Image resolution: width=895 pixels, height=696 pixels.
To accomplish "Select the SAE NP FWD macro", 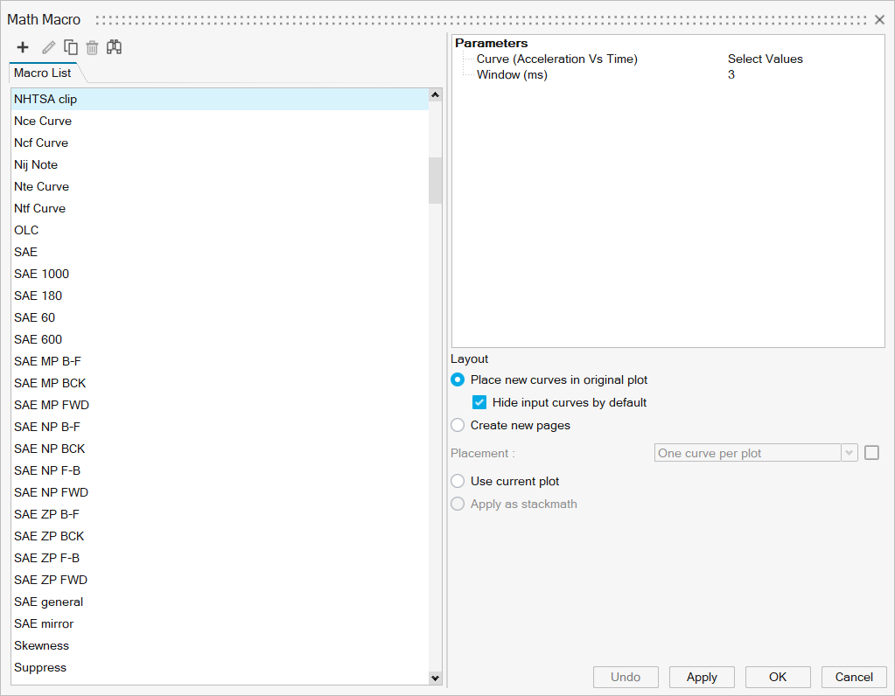I will 220,492.
